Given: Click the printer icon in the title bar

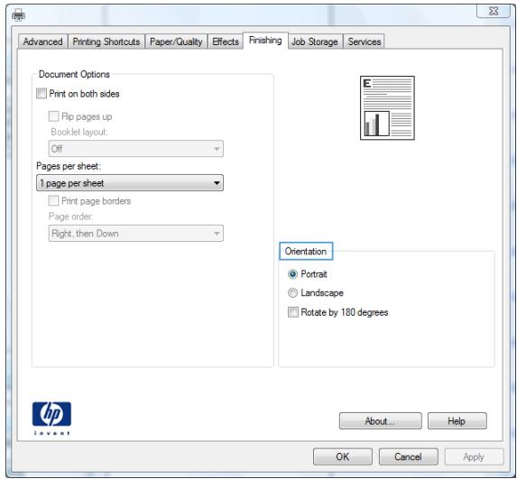Looking at the screenshot, I should pyautogui.click(x=18, y=14).
